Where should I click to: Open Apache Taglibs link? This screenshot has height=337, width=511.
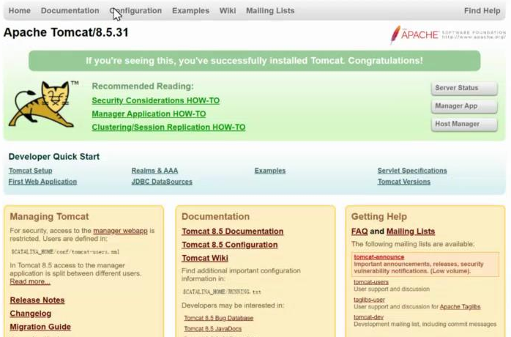point(460,307)
